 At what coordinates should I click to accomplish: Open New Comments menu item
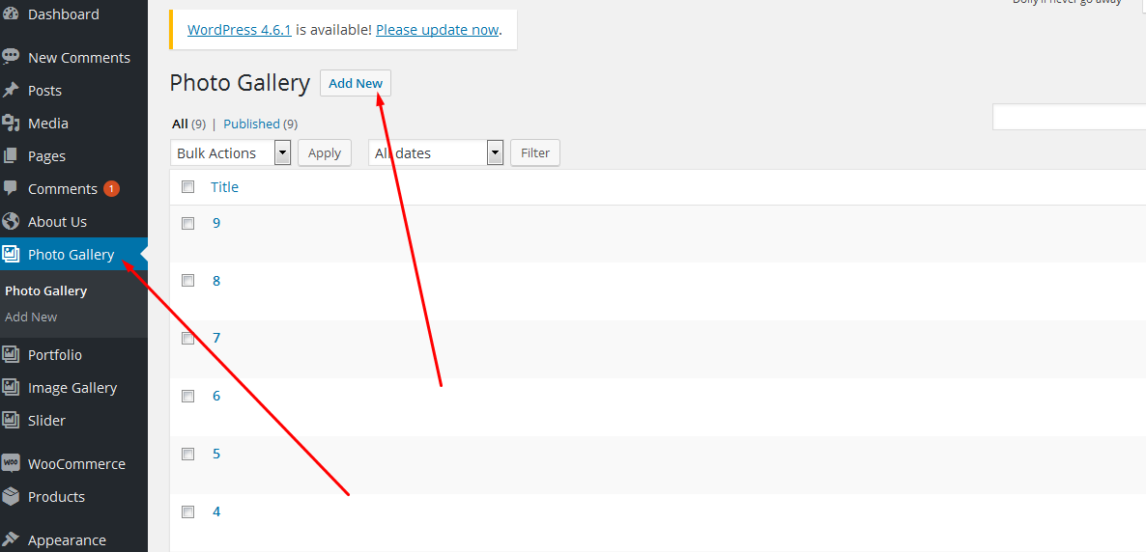pos(79,58)
